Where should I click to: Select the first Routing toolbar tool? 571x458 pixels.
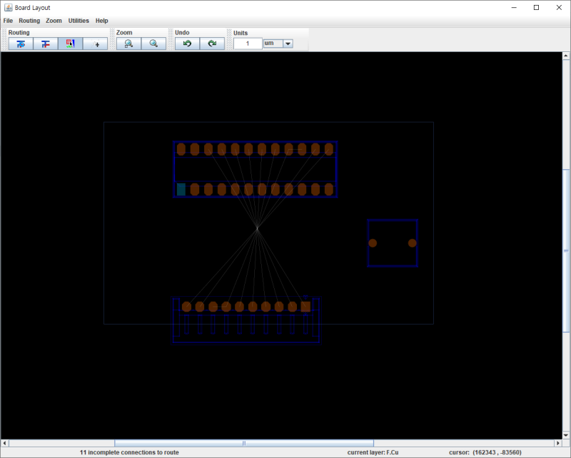20,44
